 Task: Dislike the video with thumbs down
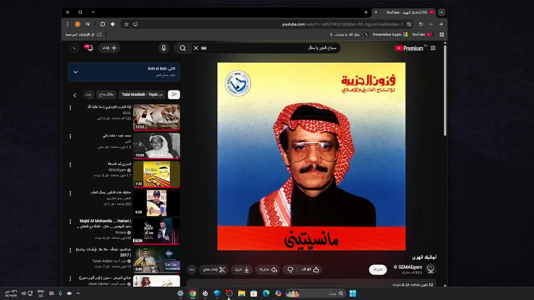pyautogui.click(x=291, y=270)
